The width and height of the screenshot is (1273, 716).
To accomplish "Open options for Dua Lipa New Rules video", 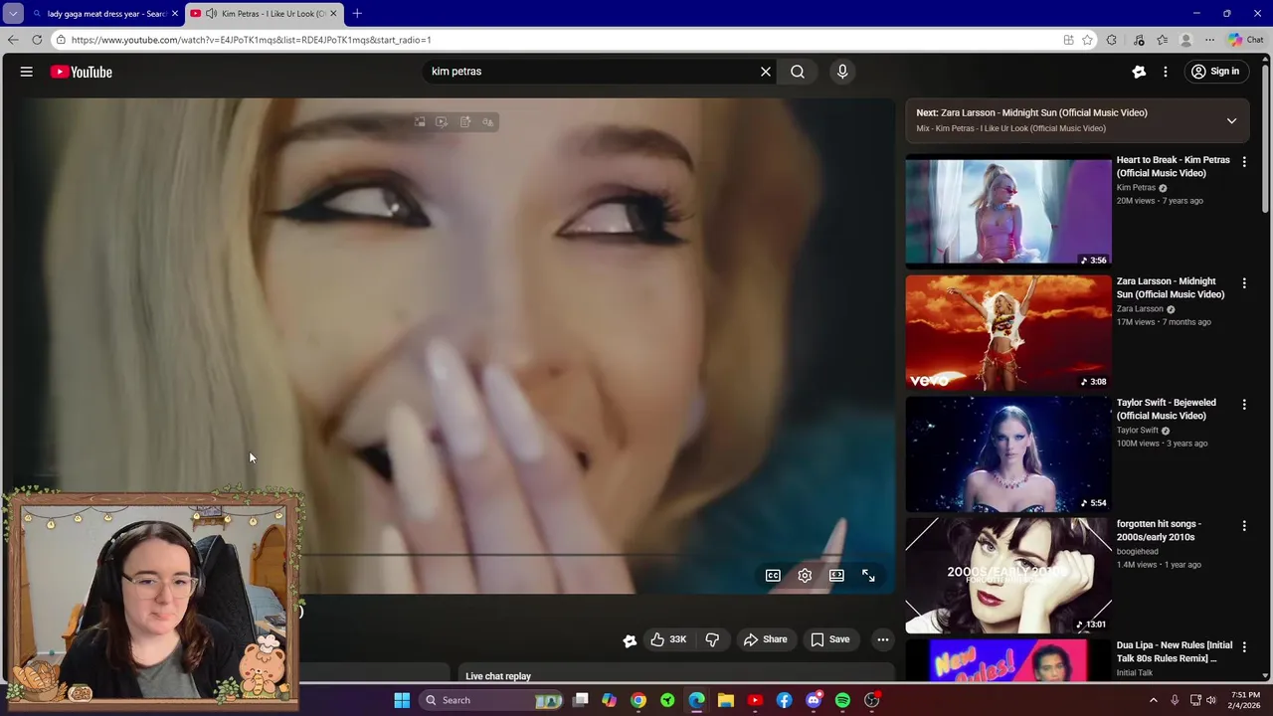I will coord(1243,646).
